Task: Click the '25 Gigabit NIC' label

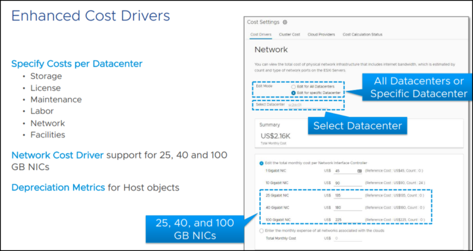Action: 277,195
